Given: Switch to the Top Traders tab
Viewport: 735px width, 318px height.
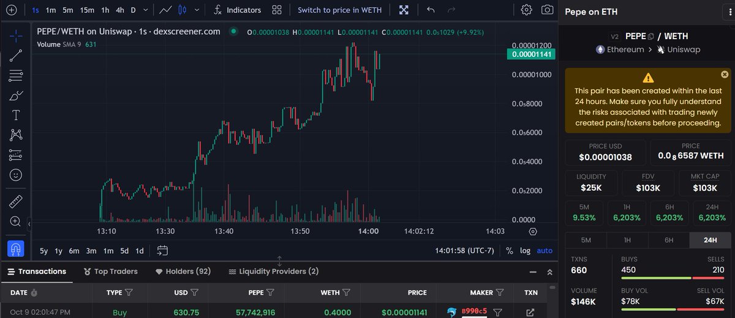Looking at the screenshot, I should (111, 272).
